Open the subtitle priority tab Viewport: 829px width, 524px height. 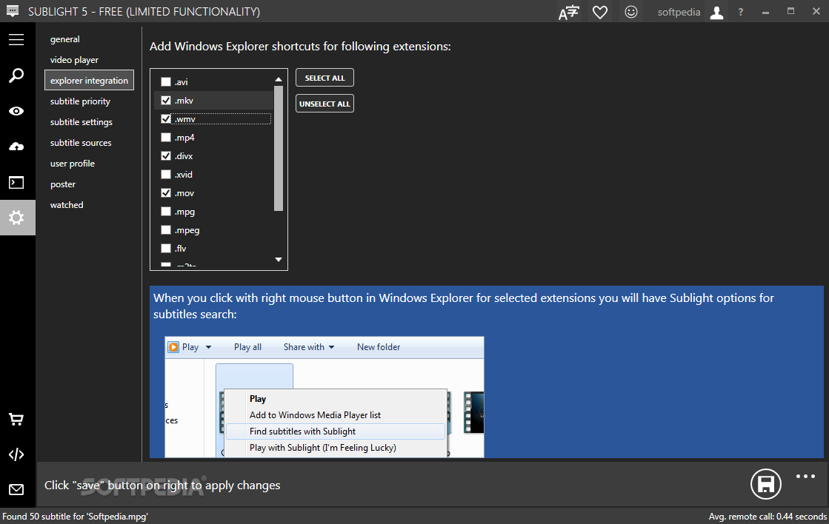80,101
